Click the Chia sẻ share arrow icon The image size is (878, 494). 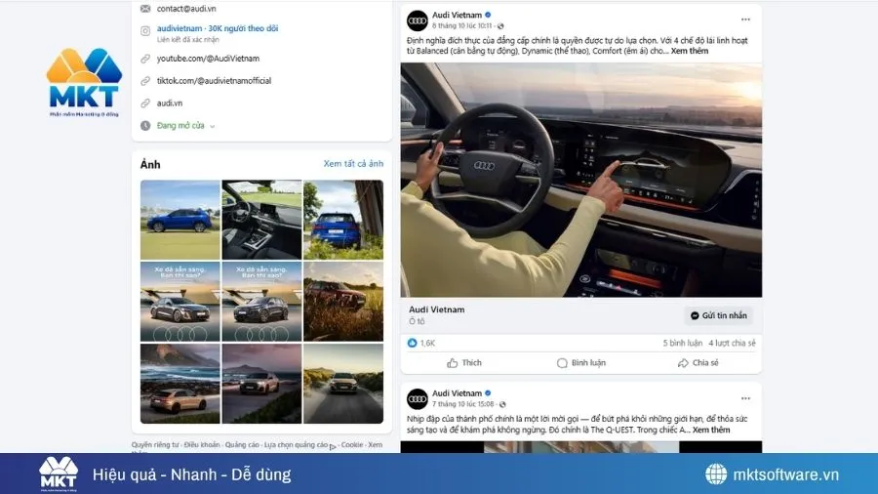coord(683,363)
